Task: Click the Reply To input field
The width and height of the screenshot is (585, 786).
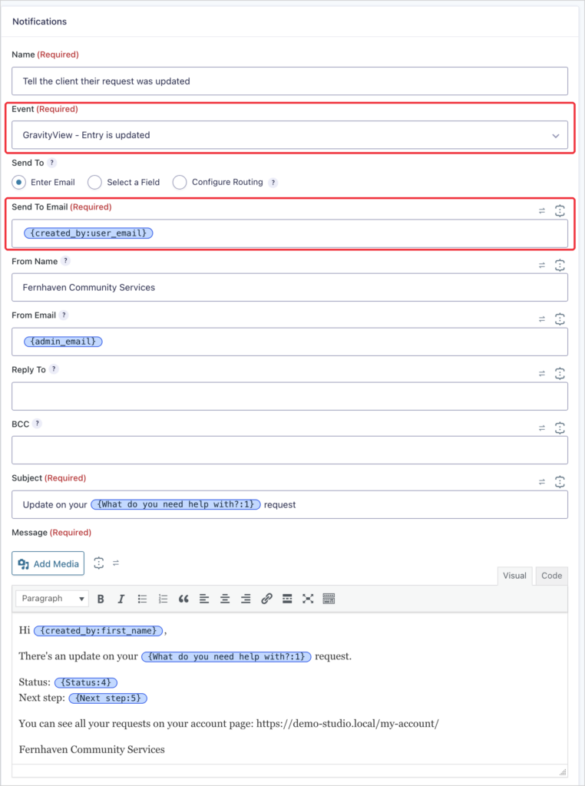Action: (x=289, y=396)
